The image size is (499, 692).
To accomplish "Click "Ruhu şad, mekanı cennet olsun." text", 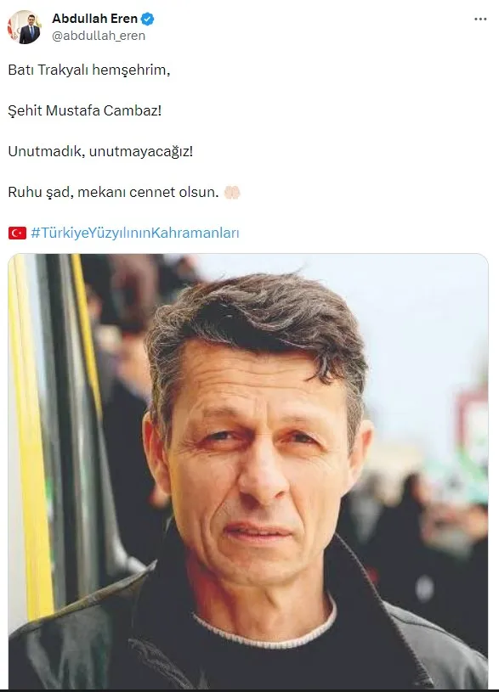I will tap(113, 193).
